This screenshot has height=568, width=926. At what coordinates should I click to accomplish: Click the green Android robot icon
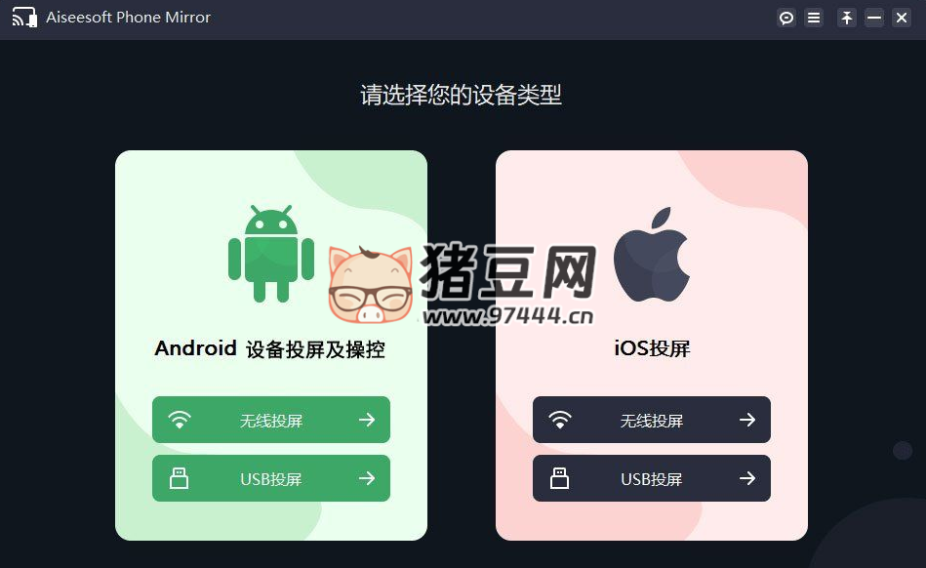coord(271,254)
